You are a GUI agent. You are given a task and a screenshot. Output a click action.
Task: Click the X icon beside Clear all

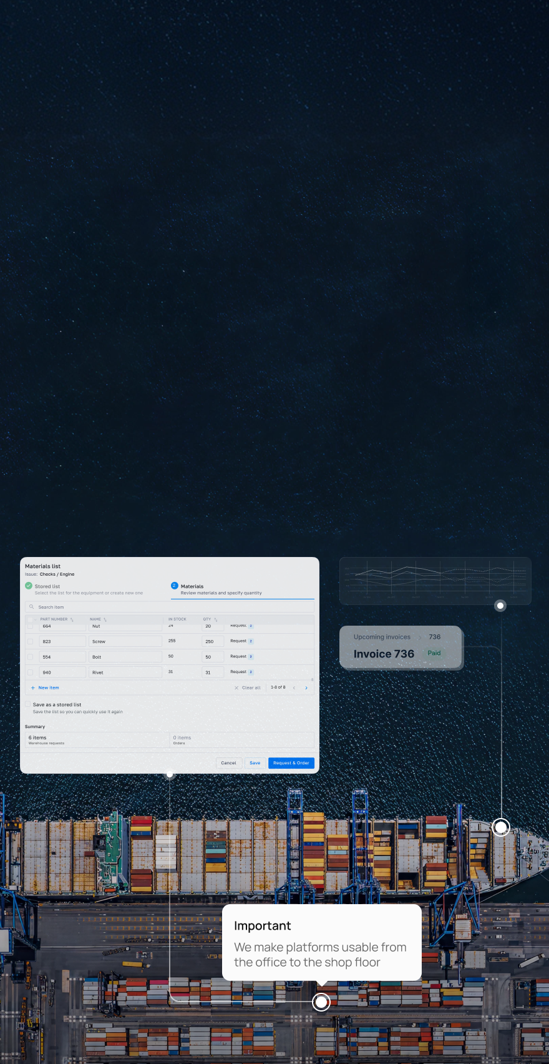[x=236, y=687]
